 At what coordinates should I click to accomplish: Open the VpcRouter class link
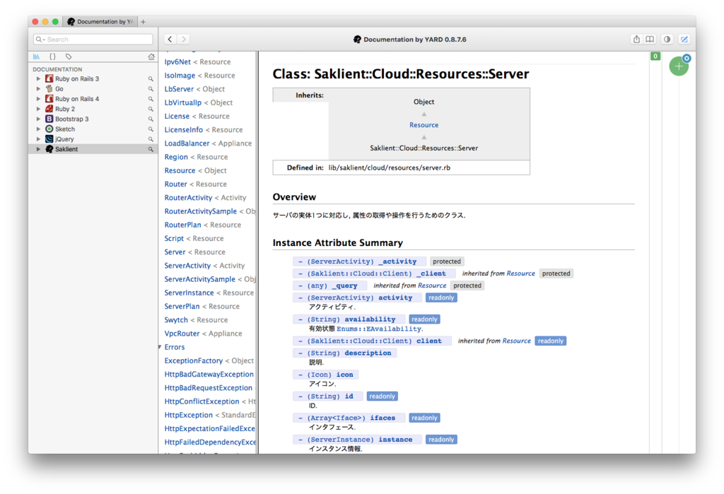click(x=182, y=334)
